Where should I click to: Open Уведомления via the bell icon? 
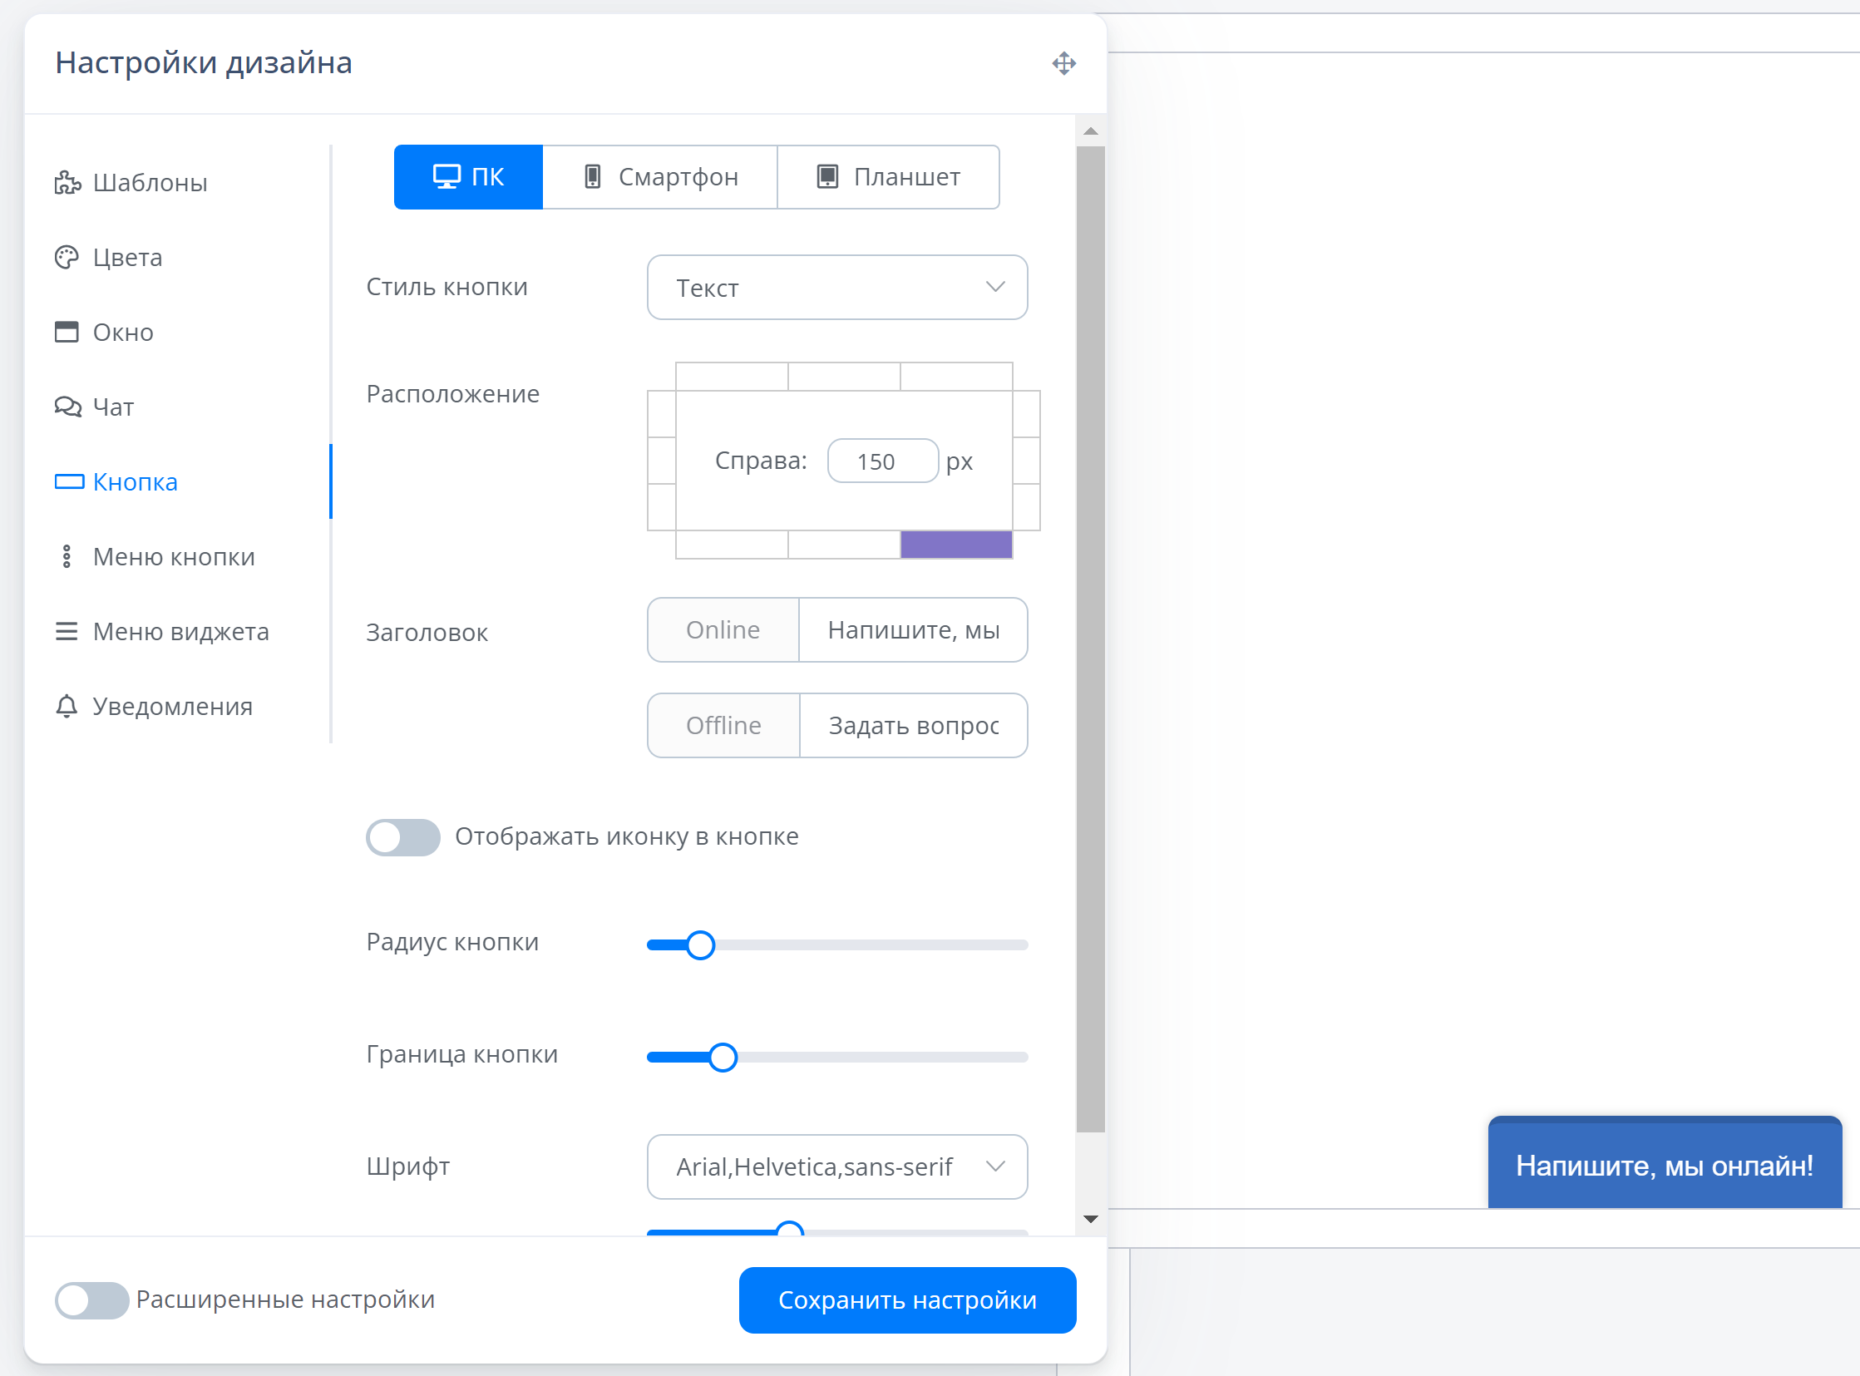[x=67, y=707]
